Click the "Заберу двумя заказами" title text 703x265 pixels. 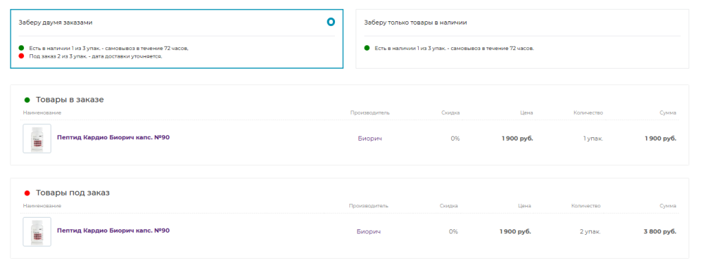tap(56, 23)
